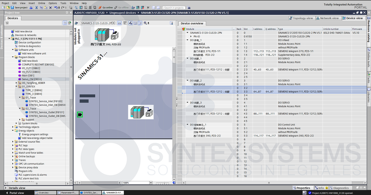The width and height of the screenshot is (371, 195).
Task: Collapse PLC_1 [CPU 1511-1 PN] tree node
Action: tap(9, 39)
